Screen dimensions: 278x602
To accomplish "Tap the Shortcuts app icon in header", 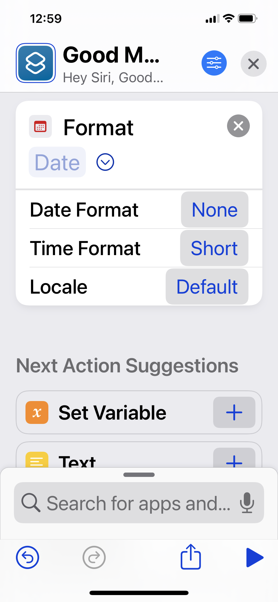I will coord(36,63).
